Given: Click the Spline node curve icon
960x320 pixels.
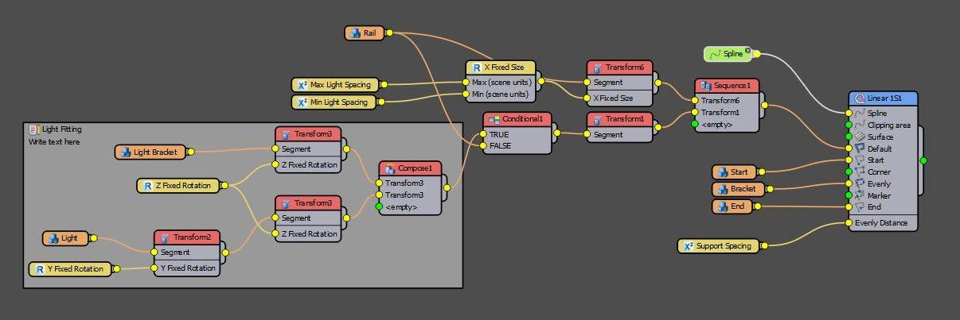Looking at the screenshot, I should 715,54.
